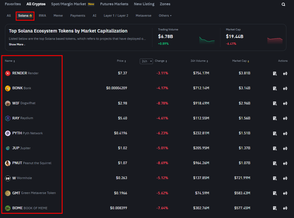Click trade candlestick icon for BONK row
Viewport: 294px width, 218px height.
(x=285, y=88)
